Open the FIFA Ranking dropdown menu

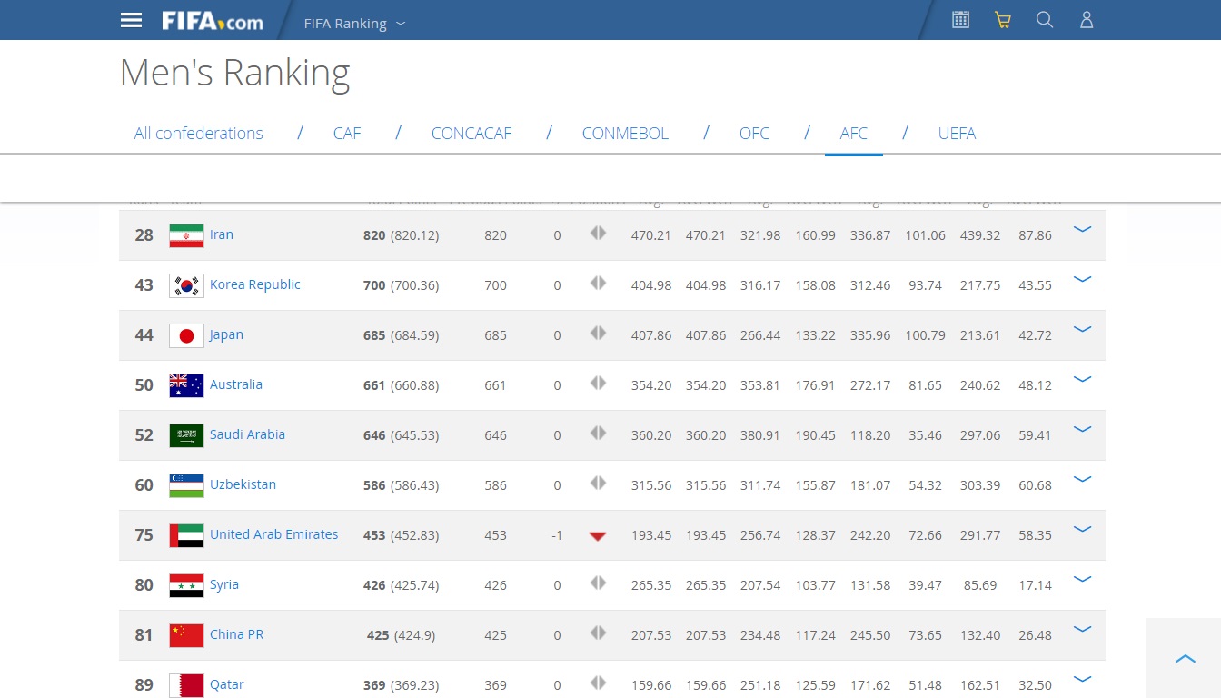[354, 24]
